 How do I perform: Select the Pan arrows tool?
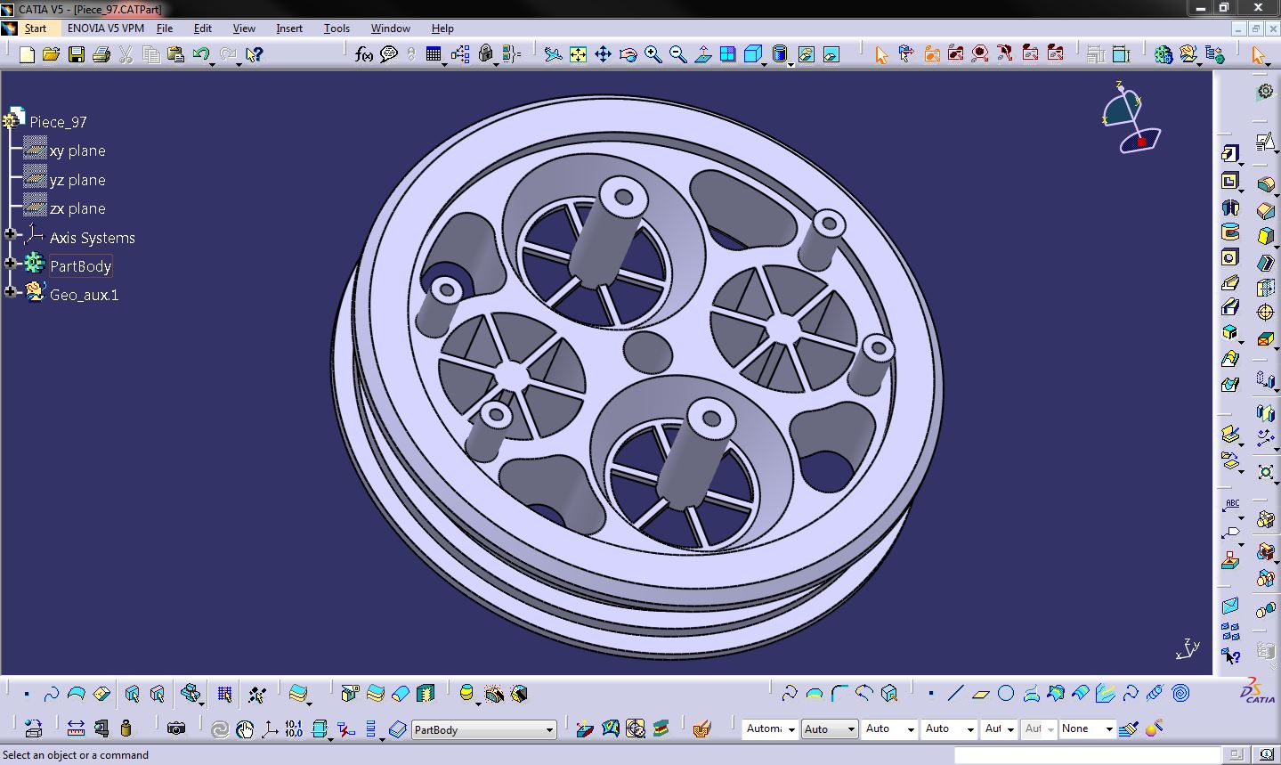[603, 55]
